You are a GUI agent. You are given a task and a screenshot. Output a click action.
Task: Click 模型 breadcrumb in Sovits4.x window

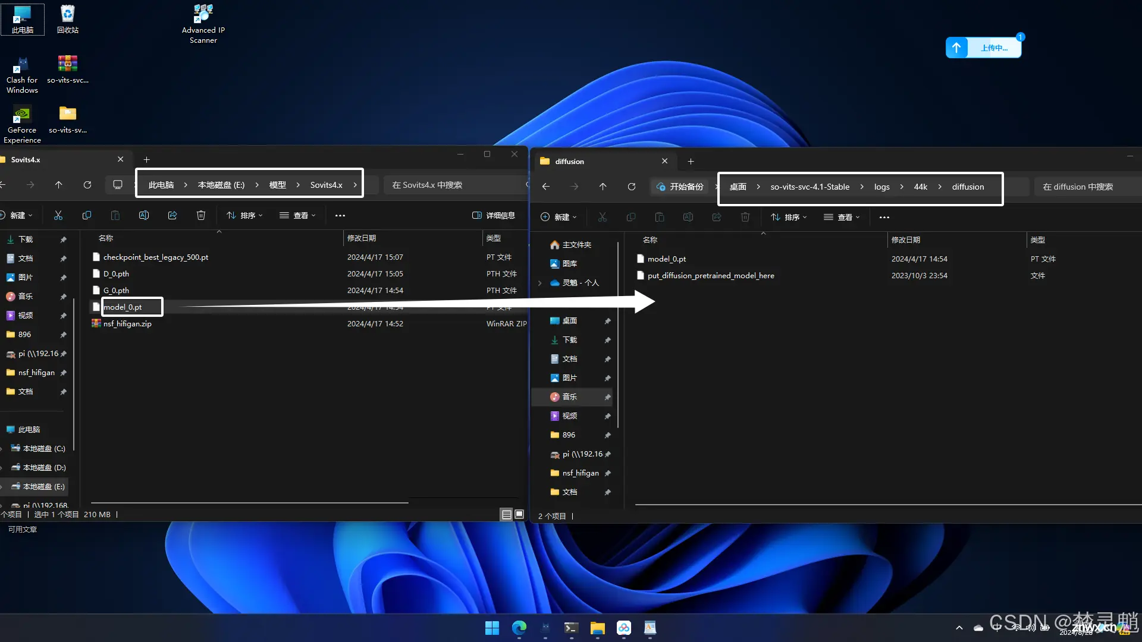277,185
